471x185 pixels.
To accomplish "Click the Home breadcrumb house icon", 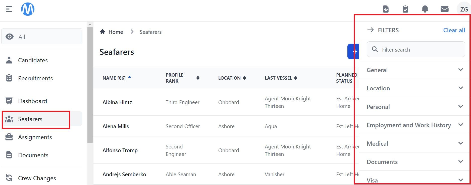I will (102, 32).
